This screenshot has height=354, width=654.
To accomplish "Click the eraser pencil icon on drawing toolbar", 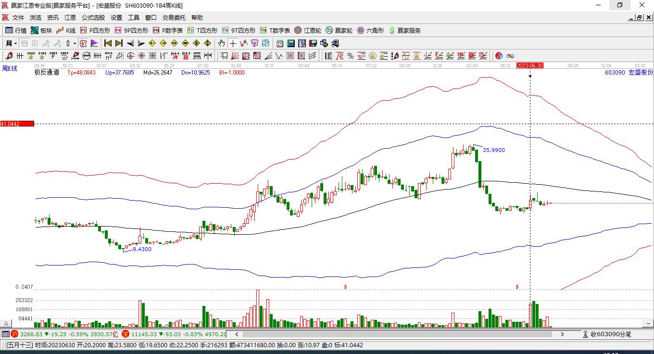I will click(x=9, y=56).
